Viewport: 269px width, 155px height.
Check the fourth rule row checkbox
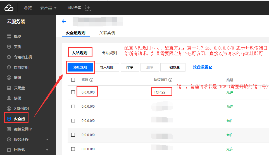coord(73,135)
